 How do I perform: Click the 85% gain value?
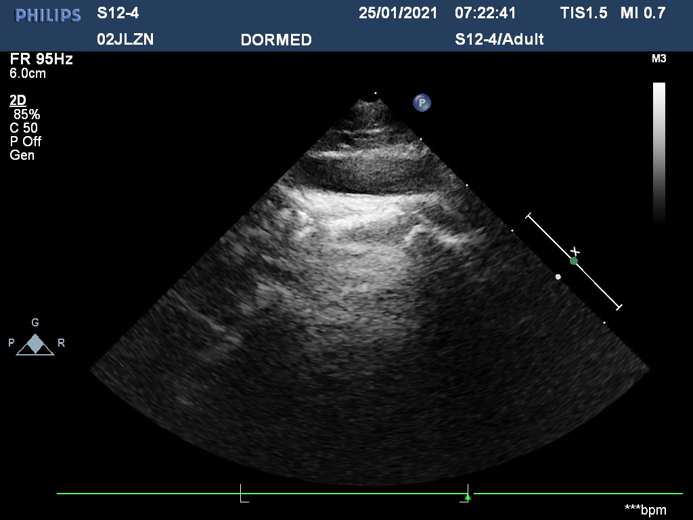(27, 114)
